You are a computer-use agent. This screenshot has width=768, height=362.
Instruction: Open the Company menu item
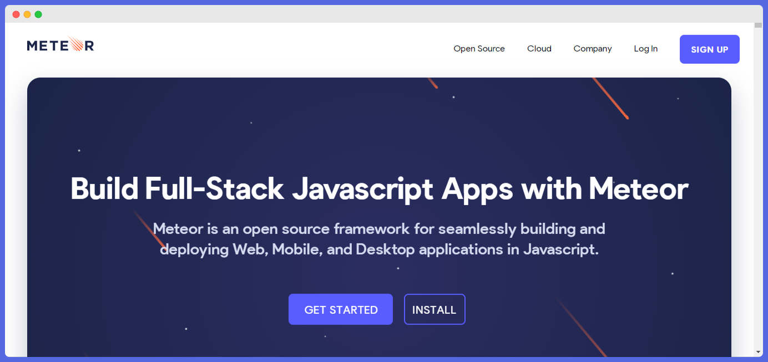click(592, 49)
